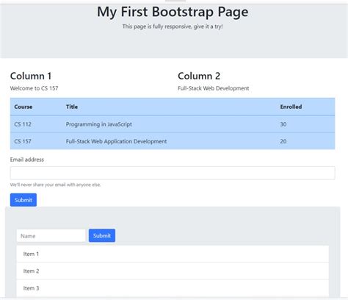The width and height of the screenshot is (348, 300).
Task: Click the My First Bootstrap Page heading
Action: (173, 12)
